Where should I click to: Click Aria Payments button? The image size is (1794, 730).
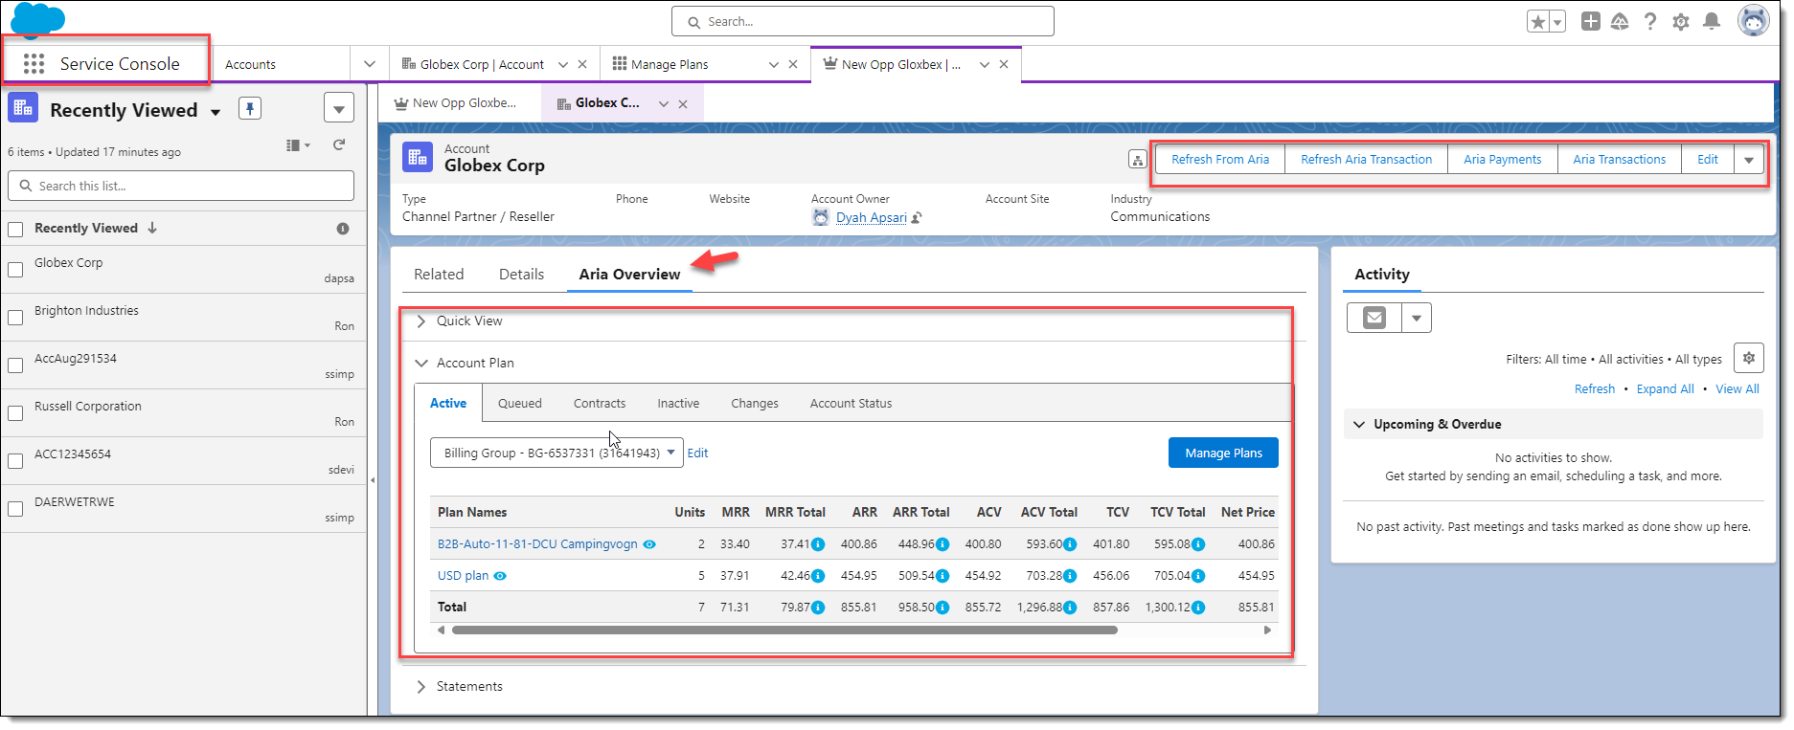click(x=1503, y=160)
